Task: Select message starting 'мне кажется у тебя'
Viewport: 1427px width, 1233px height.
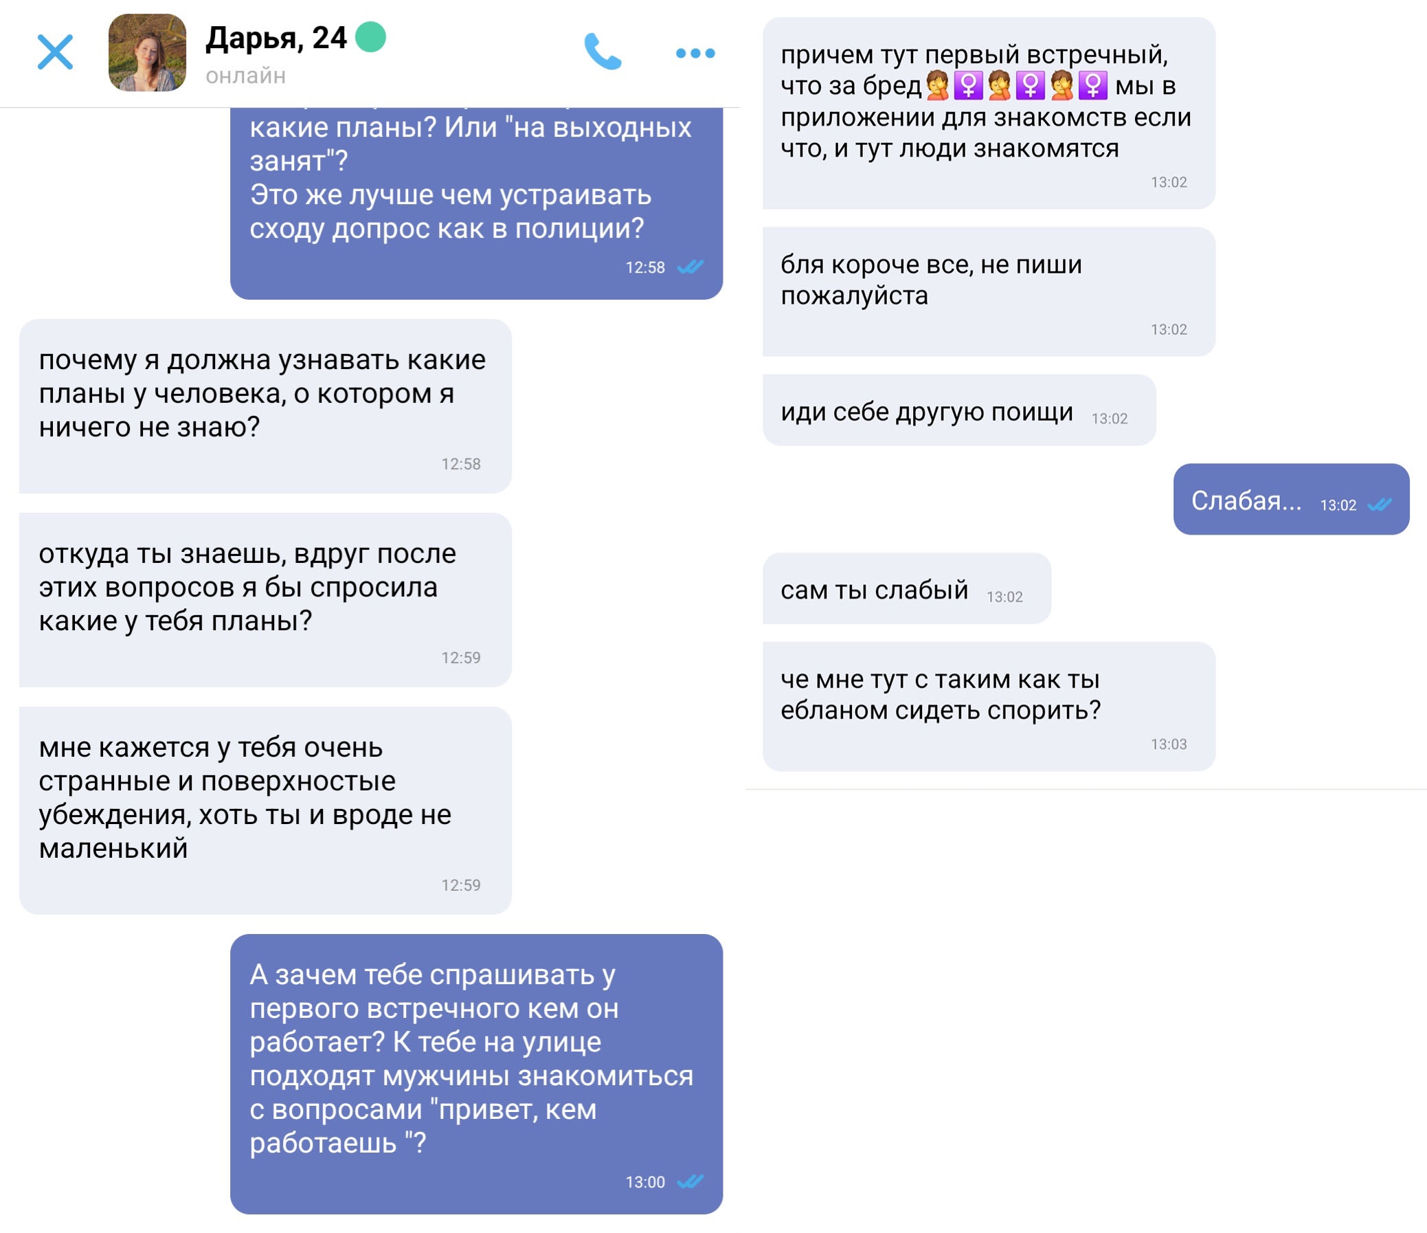Action: point(265,811)
